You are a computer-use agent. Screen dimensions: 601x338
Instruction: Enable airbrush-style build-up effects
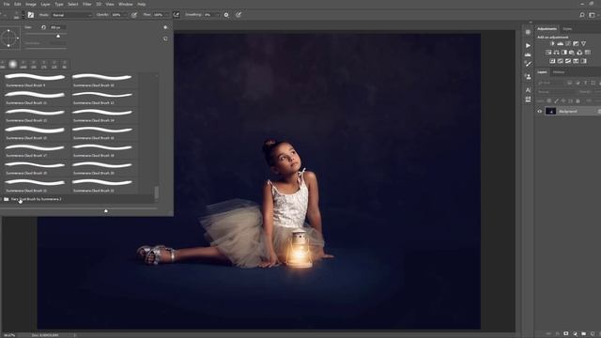[x=176, y=15]
